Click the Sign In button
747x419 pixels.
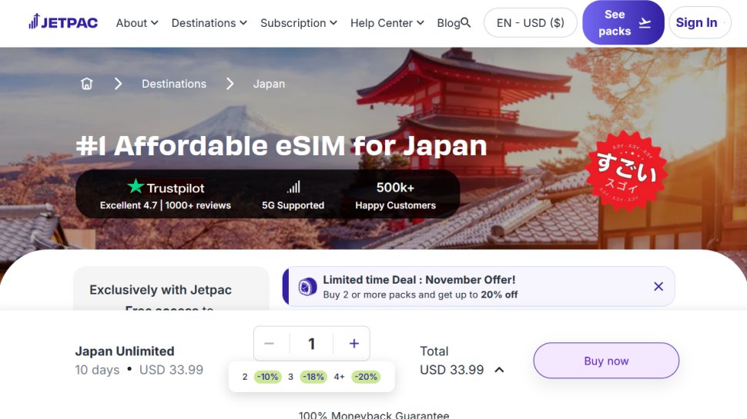click(x=699, y=22)
